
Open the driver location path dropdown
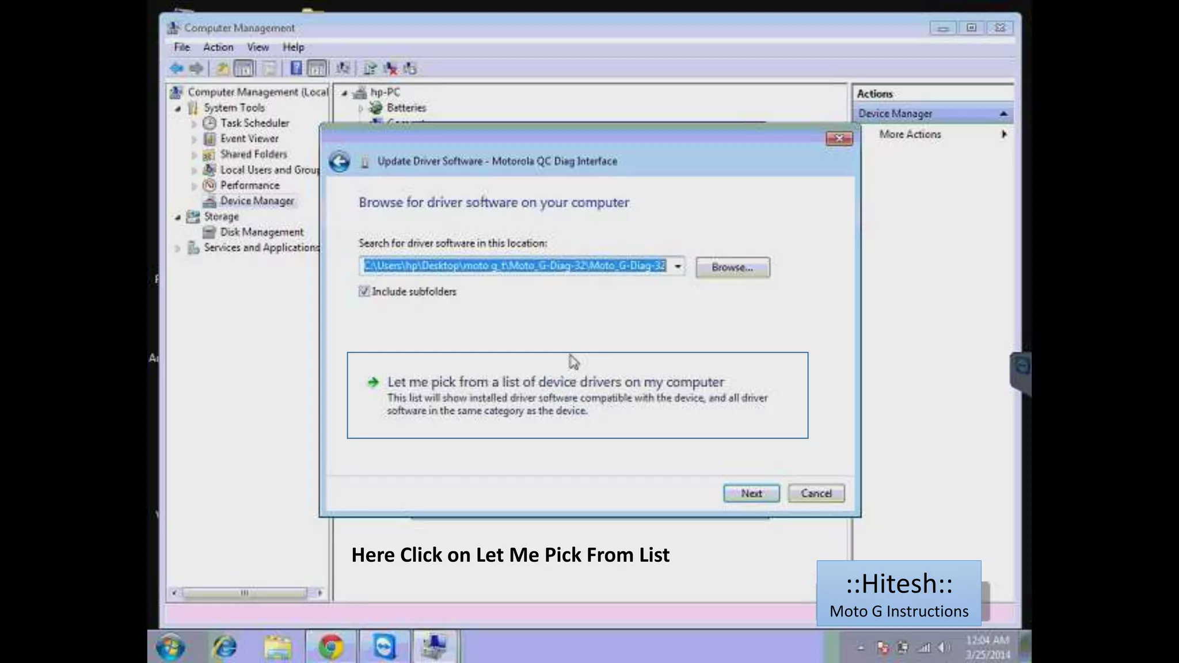coord(678,266)
